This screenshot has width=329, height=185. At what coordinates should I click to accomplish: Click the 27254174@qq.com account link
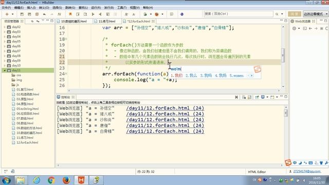[x=307, y=171]
